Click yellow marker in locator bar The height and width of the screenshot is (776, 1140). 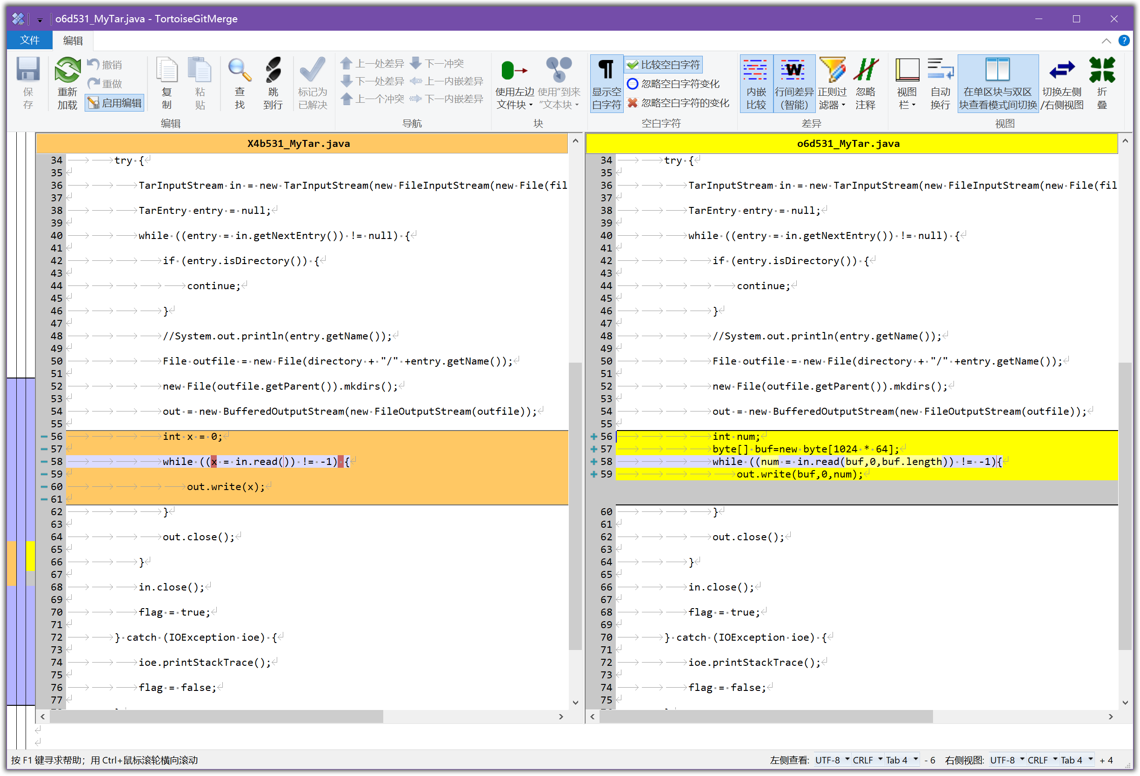pos(30,556)
